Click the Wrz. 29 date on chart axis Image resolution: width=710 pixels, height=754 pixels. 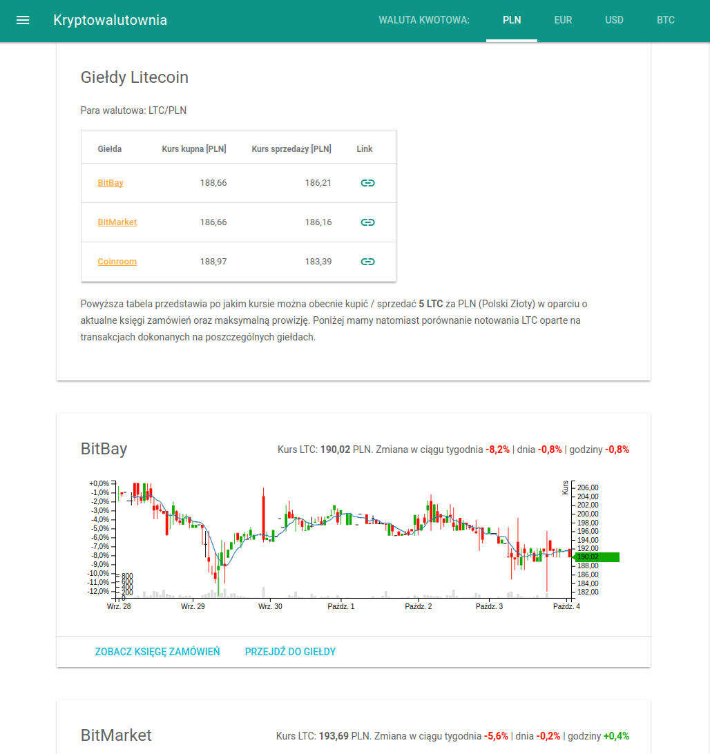(x=193, y=606)
